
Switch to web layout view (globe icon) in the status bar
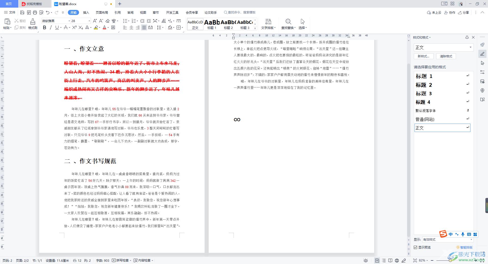click(x=397, y=260)
